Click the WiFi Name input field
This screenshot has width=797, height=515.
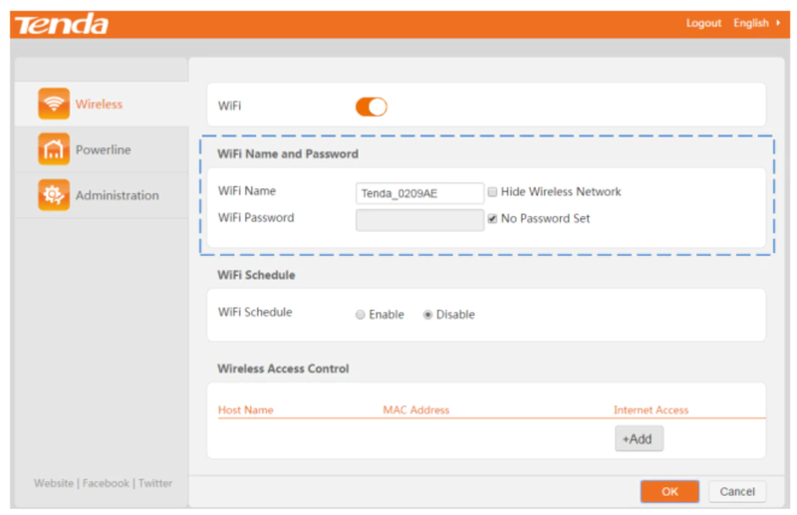coord(419,193)
